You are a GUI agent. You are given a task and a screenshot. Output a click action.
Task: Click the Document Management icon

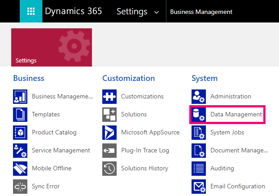pos(199,151)
